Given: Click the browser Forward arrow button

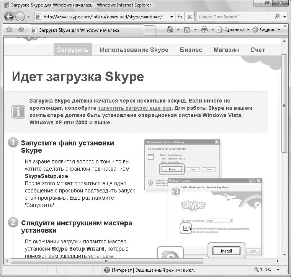Looking at the screenshot, I should point(20,17).
